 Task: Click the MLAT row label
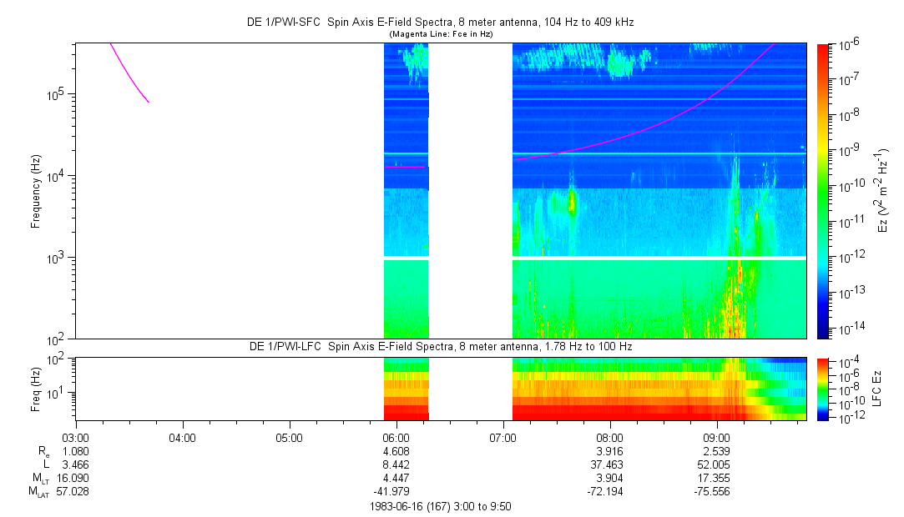(38, 492)
